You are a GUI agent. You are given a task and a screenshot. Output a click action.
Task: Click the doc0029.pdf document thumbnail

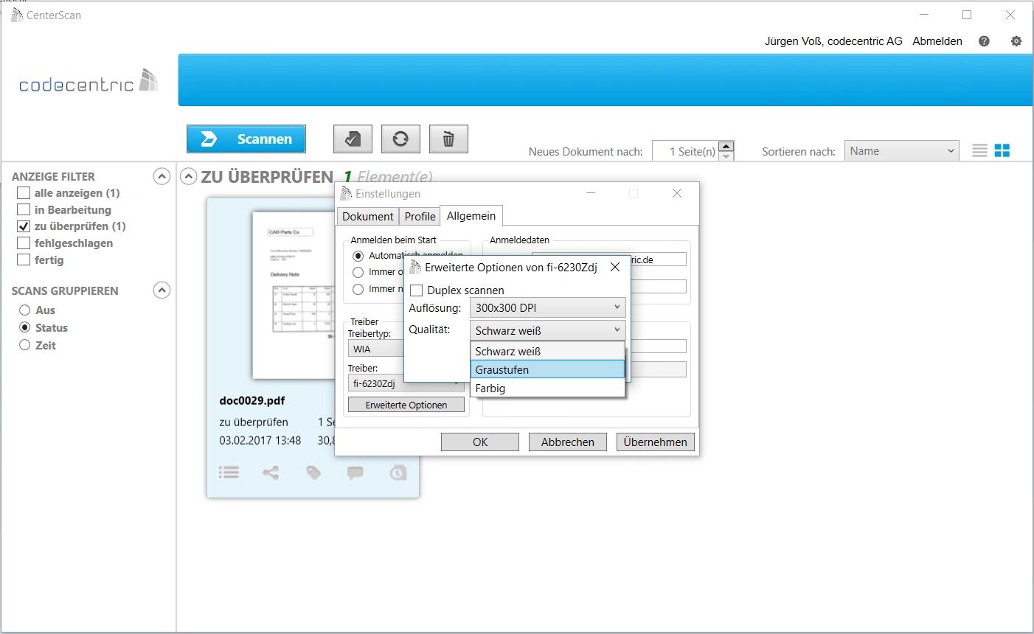point(292,295)
